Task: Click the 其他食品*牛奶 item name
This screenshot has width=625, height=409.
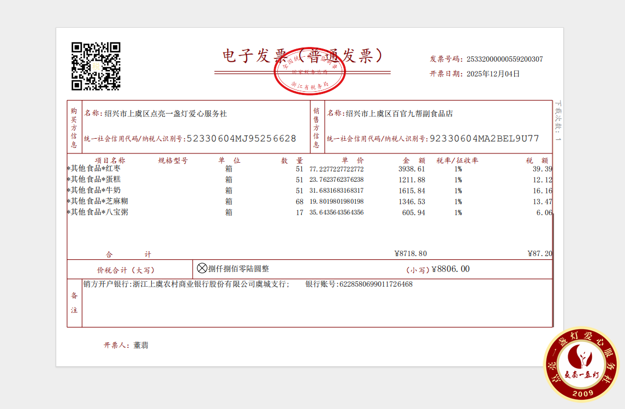Action: [x=94, y=190]
